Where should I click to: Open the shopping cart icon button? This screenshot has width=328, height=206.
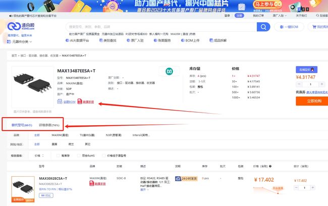(314, 27)
